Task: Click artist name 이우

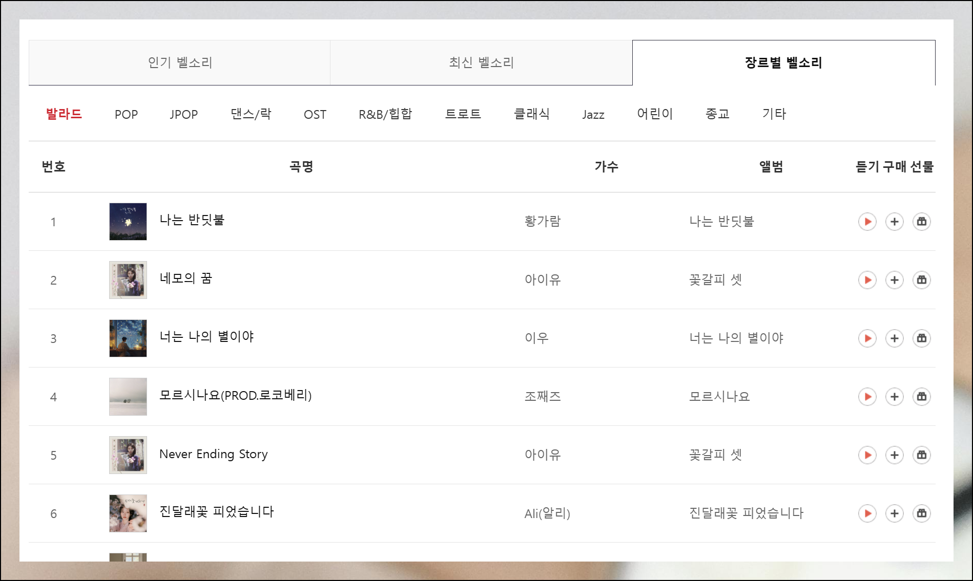Action: pyautogui.click(x=536, y=338)
